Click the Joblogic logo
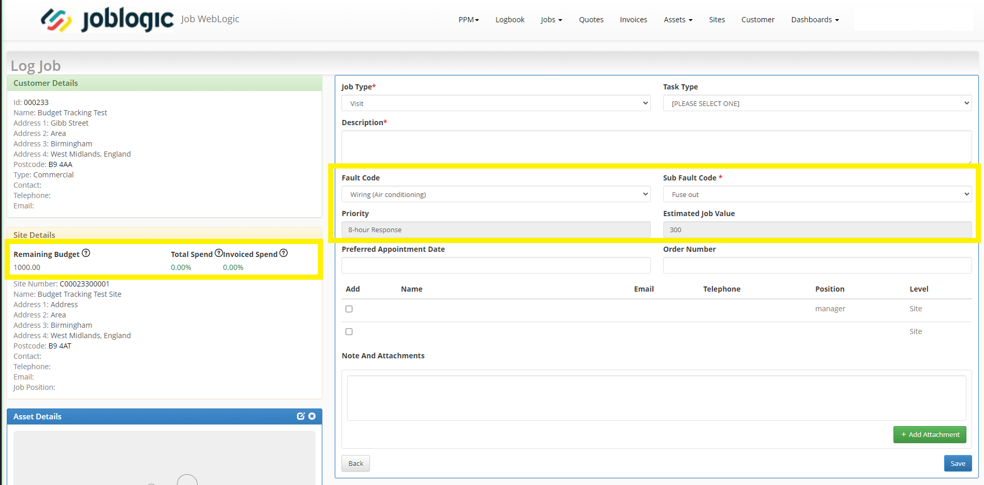Image resolution: width=984 pixels, height=485 pixels. (x=107, y=20)
